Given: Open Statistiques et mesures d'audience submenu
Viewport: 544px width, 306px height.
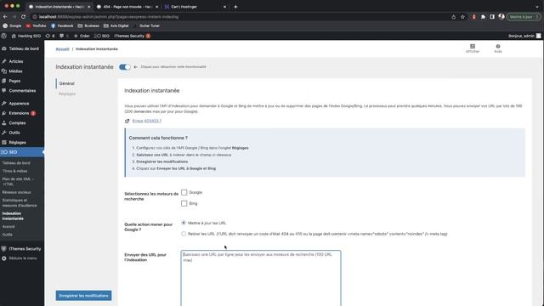Looking at the screenshot, I should coord(20,202).
